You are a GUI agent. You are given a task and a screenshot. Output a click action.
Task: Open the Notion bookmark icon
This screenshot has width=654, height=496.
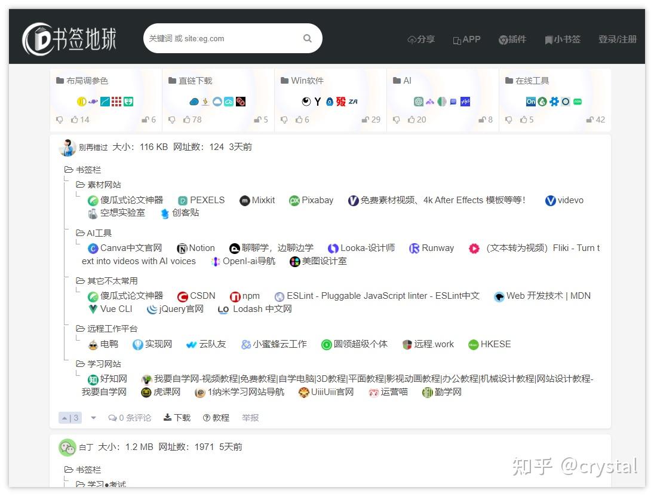click(x=182, y=249)
